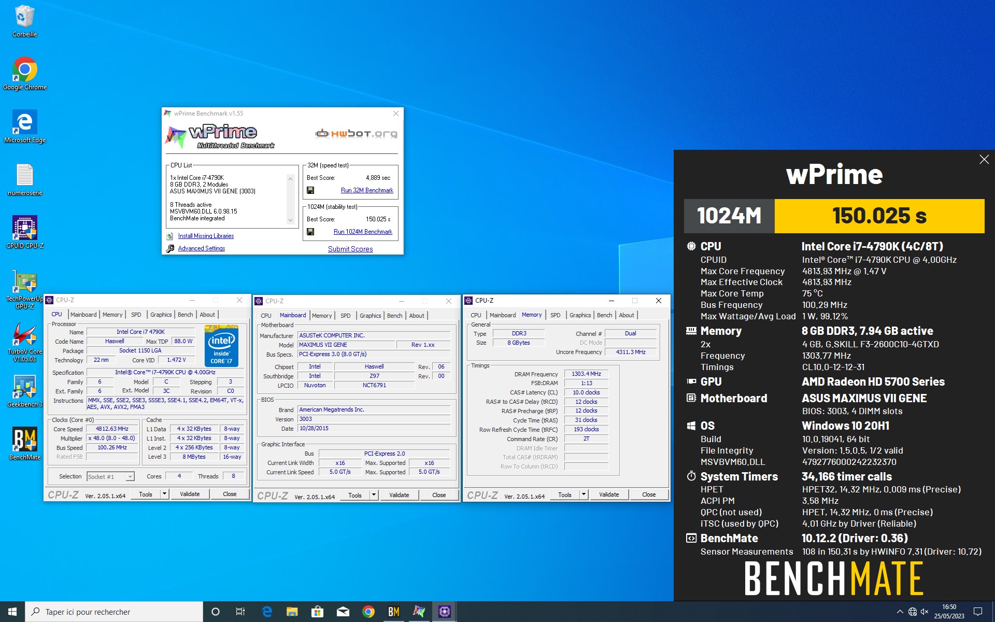
Task: Open Cortana circle in the taskbar
Action: (216, 612)
